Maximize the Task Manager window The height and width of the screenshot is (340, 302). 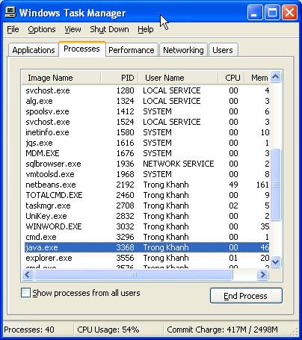coord(272,13)
